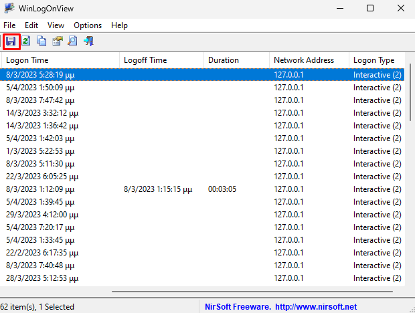
Task: Click the 'NirSoft Freeware.' status bar text
Action: tap(238, 307)
